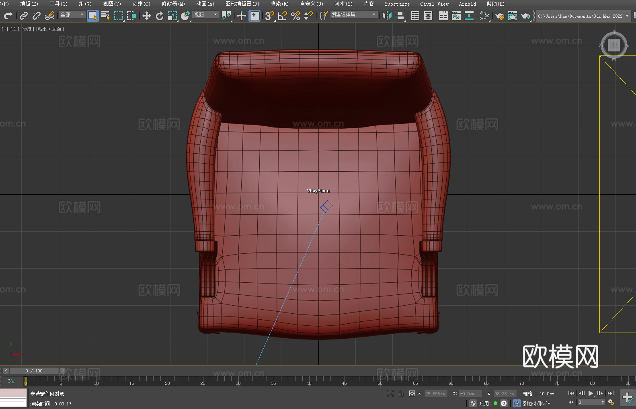Click time slider left arrow
This screenshot has height=409, width=636.
click(6, 371)
